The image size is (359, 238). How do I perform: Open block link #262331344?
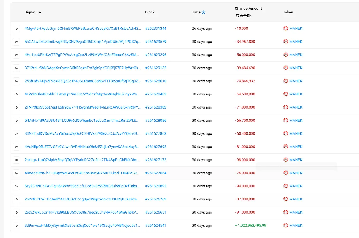156,28
